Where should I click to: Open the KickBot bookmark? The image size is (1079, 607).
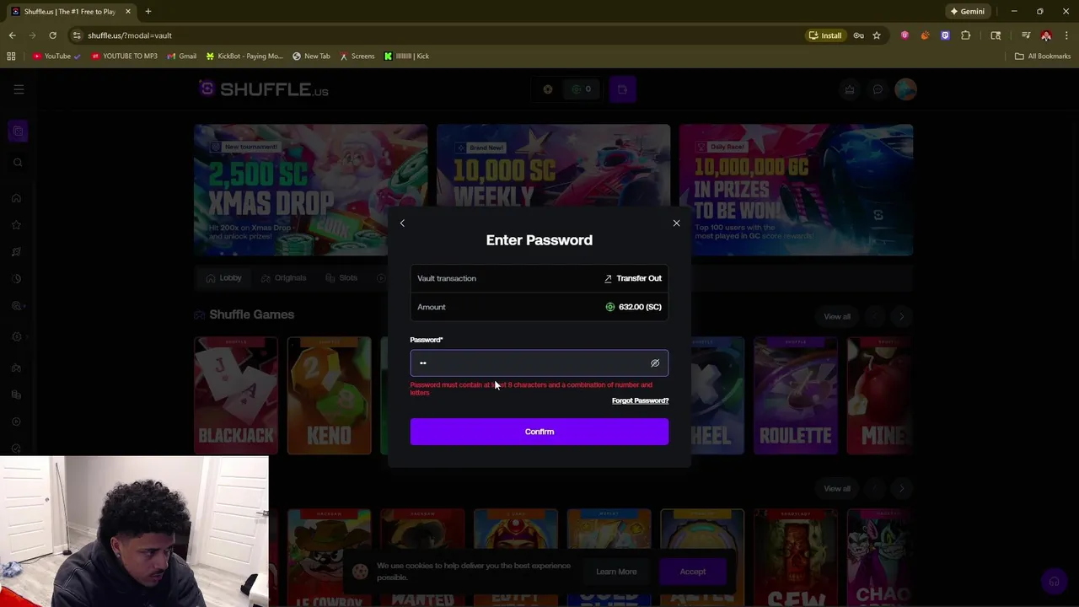click(244, 56)
